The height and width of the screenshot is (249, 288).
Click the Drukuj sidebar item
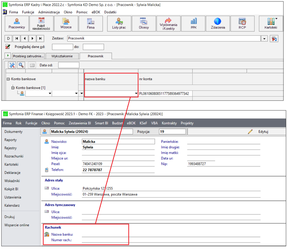[10, 217]
